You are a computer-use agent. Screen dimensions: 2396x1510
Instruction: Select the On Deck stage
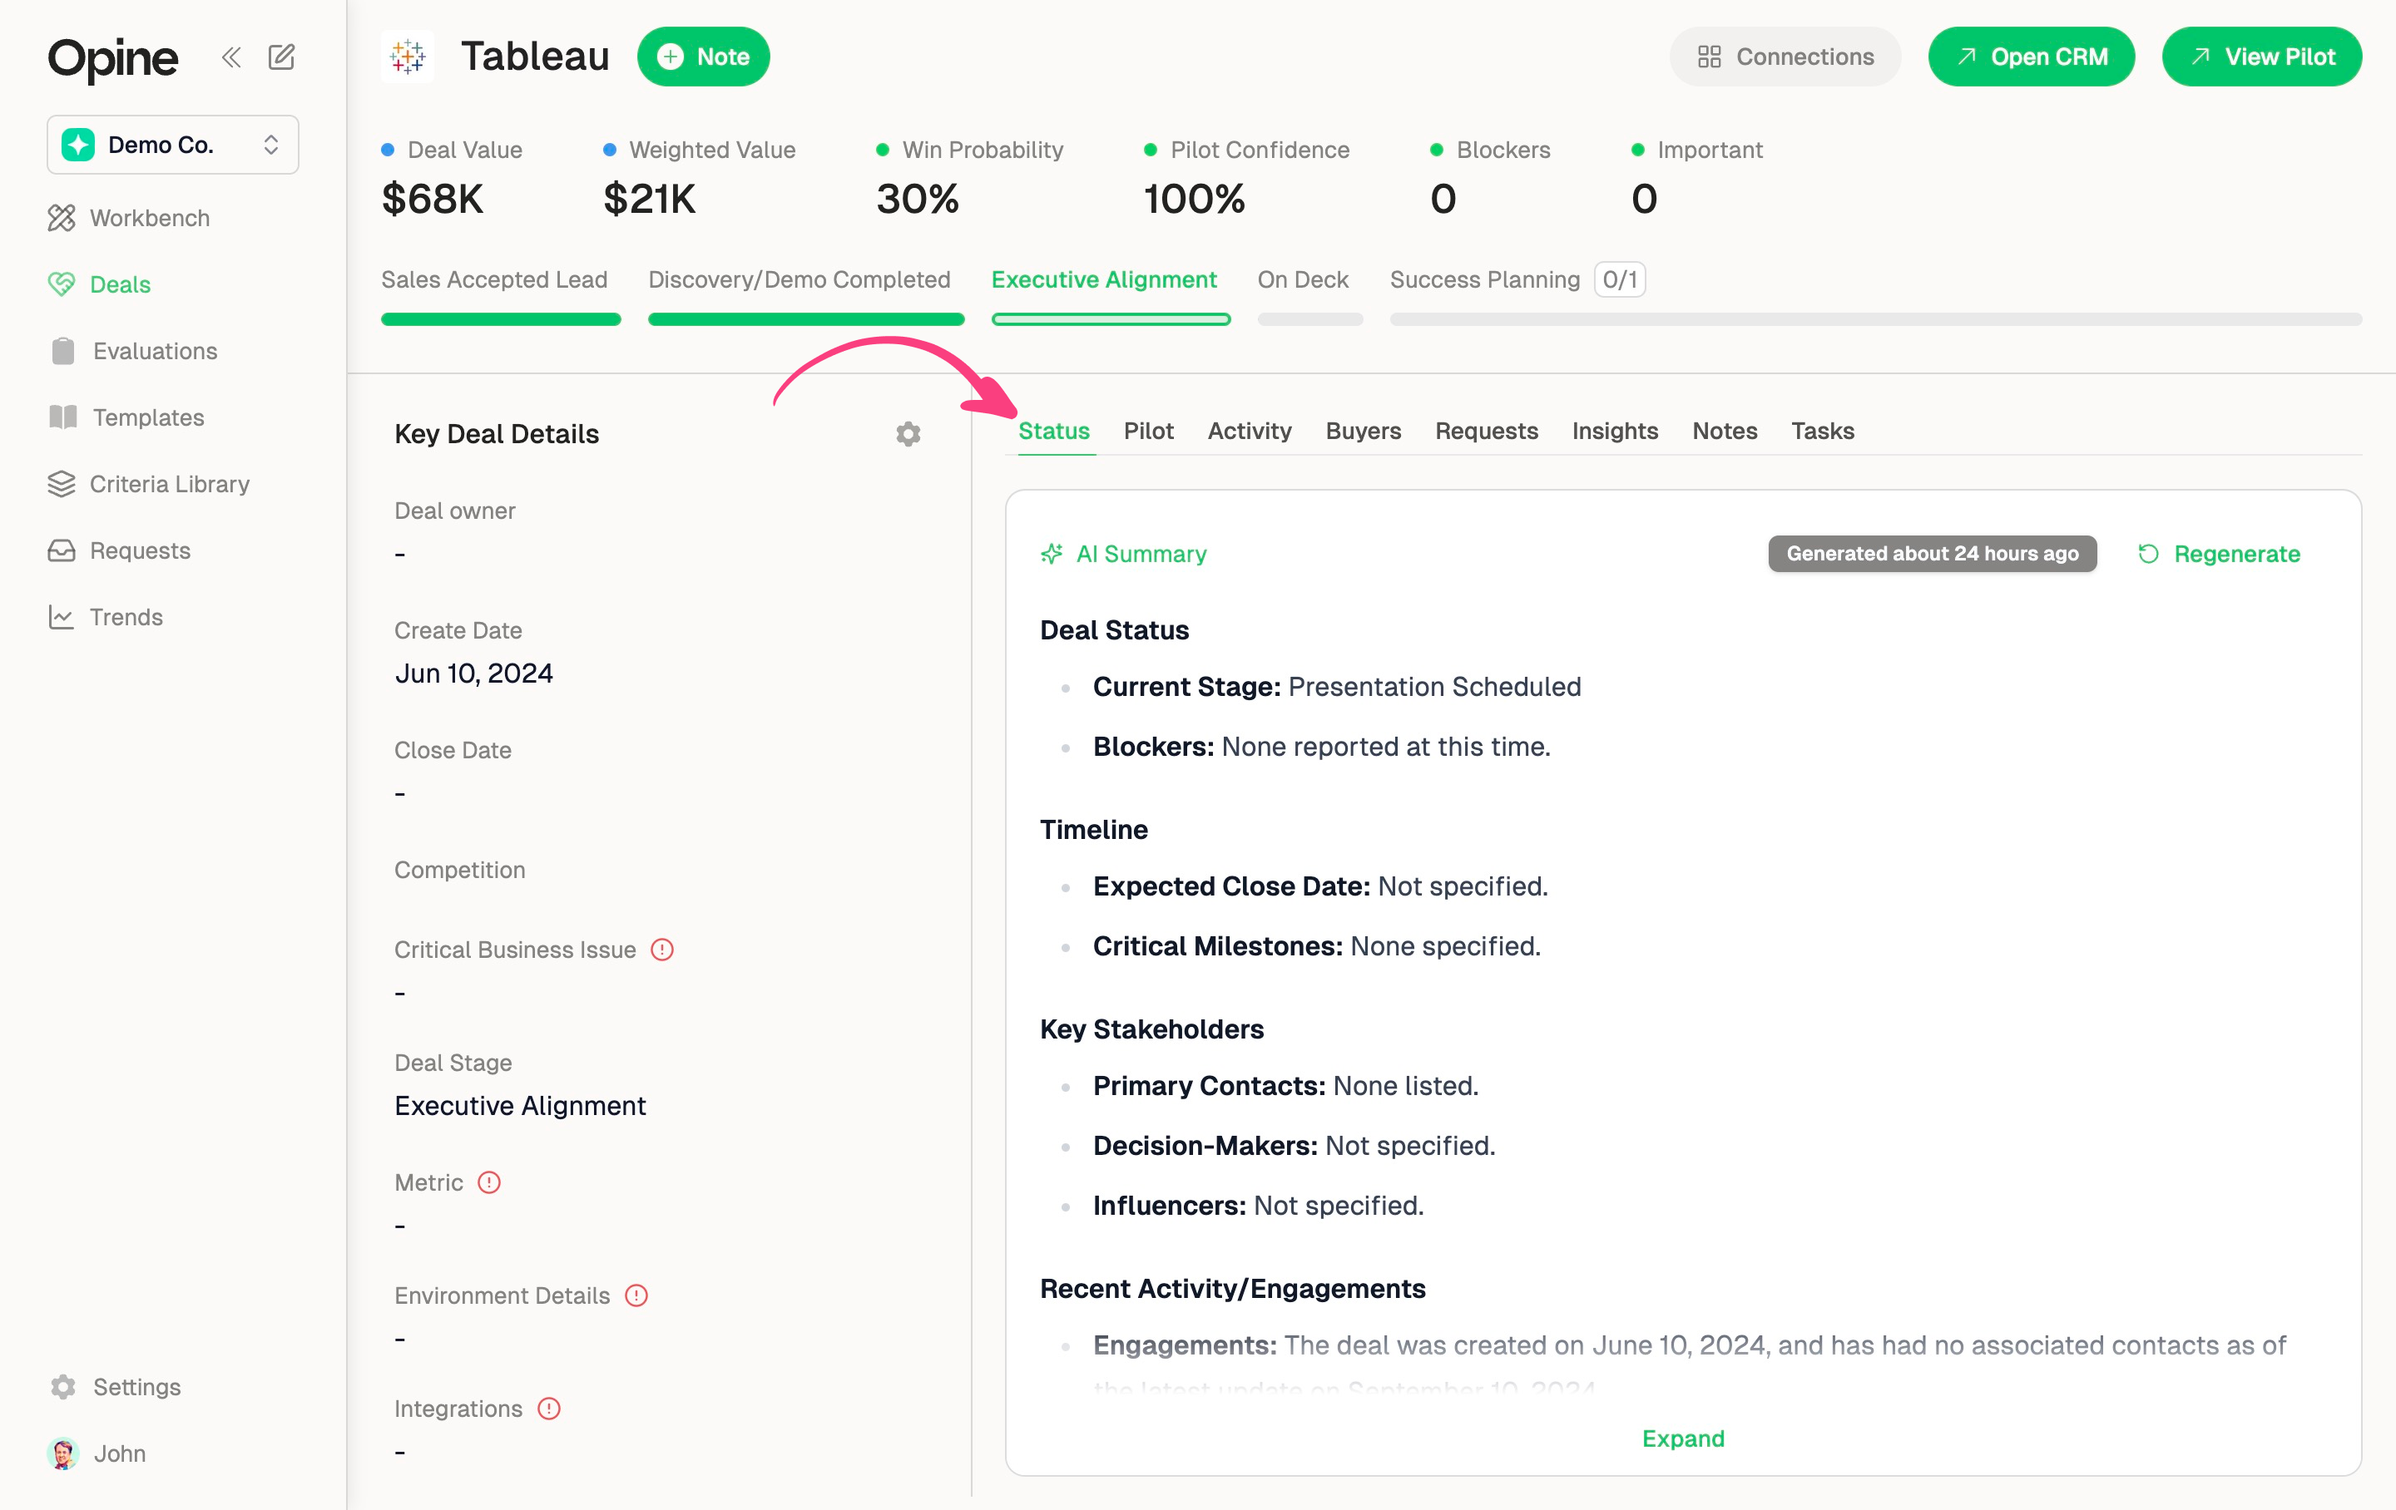point(1304,279)
